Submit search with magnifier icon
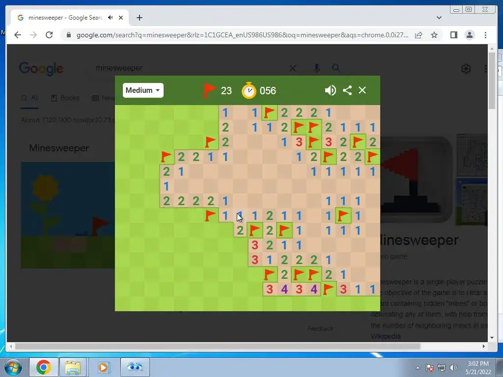This screenshot has width=503, height=377. (x=336, y=68)
